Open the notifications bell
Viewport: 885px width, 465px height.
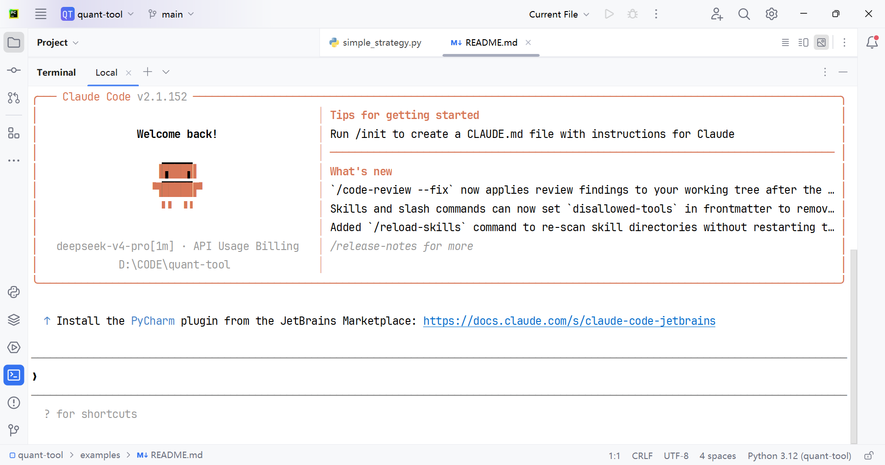[x=872, y=42]
